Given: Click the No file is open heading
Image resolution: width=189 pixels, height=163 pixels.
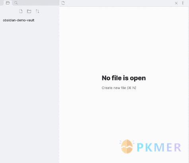Looking at the screenshot, I should [124, 78].
